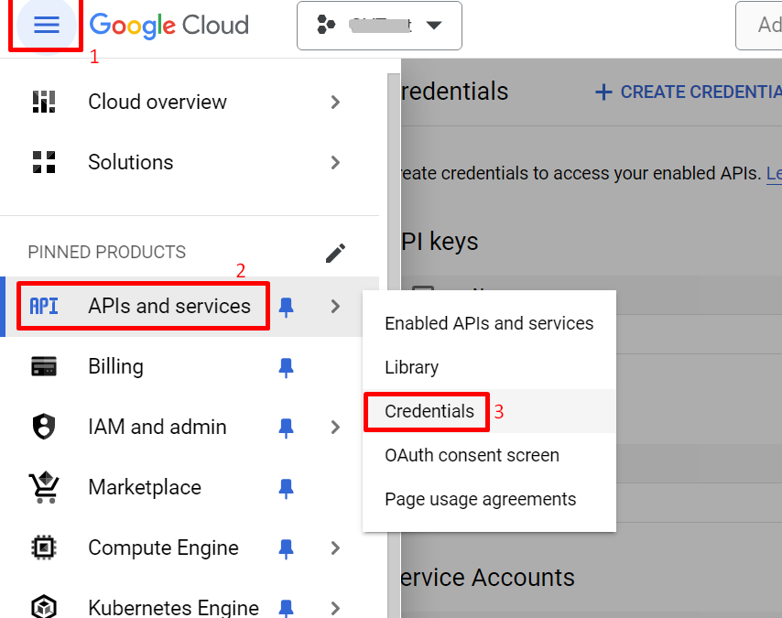
Task: Click the API icon next to APIs and services
Action: pyautogui.click(x=44, y=306)
